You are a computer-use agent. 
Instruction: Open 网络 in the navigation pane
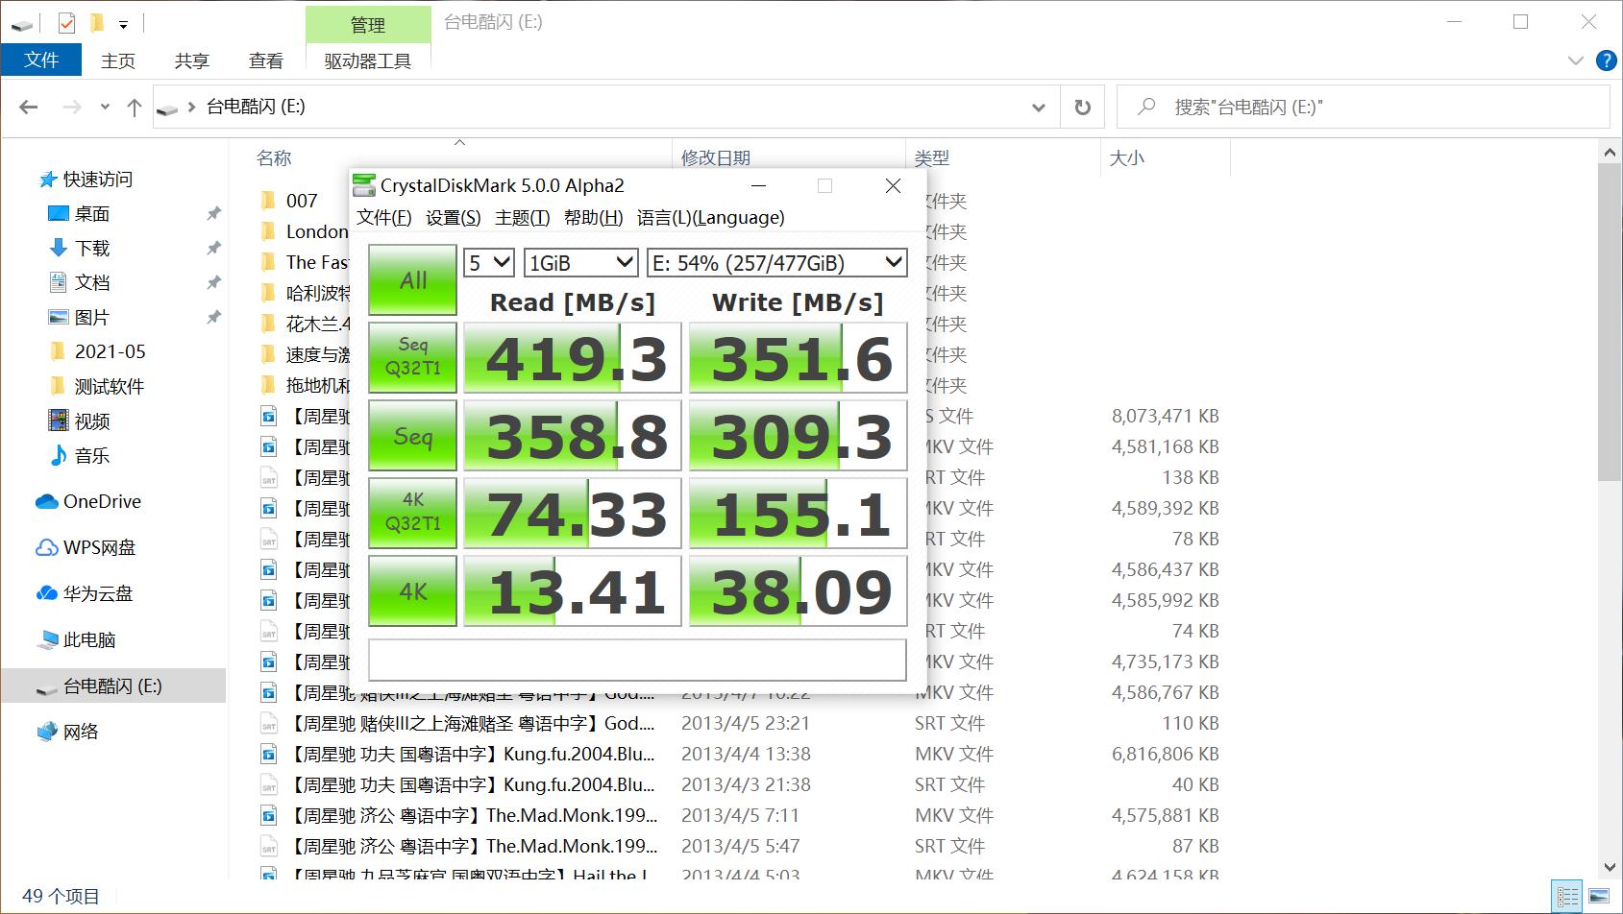click(x=81, y=732)
